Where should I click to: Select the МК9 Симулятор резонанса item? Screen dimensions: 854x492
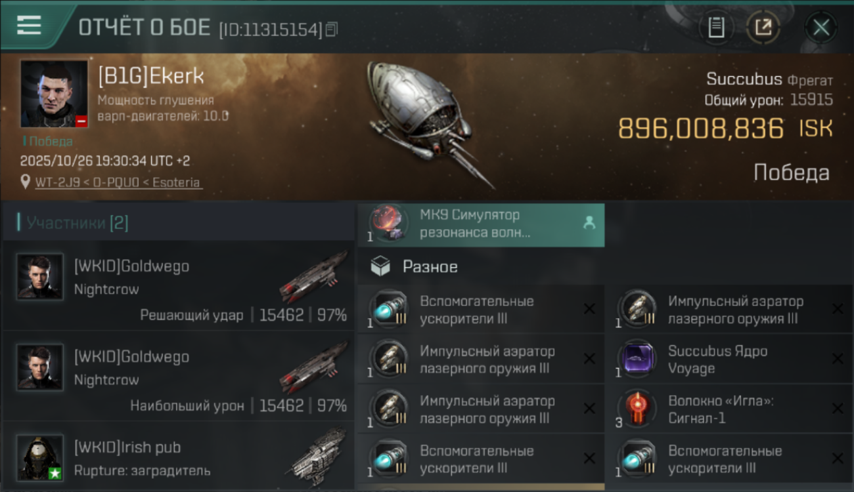[x=481, y=224]
